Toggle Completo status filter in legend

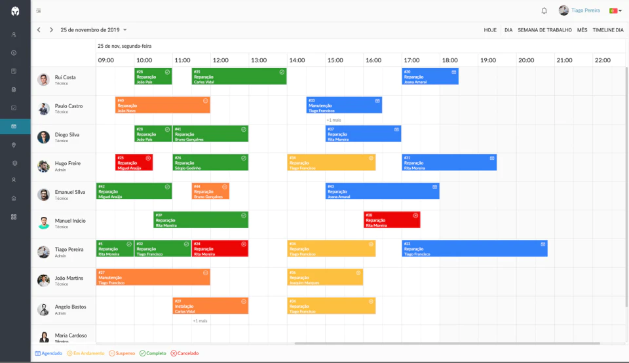[153, 353]
